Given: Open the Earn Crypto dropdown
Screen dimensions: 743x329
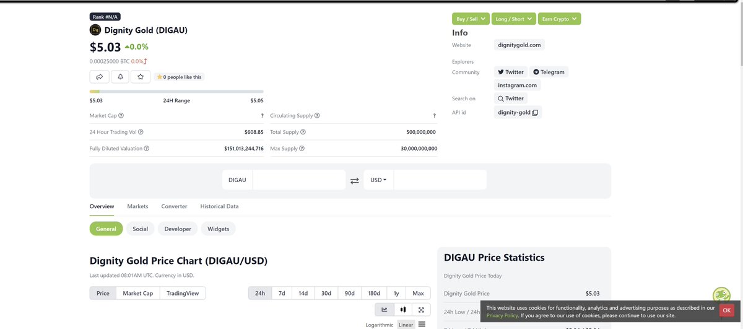Looking at the screenshot, I should [x=559, y=19].
